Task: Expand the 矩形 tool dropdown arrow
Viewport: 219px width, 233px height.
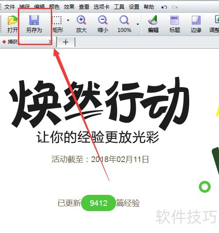Action: point(68,20)
